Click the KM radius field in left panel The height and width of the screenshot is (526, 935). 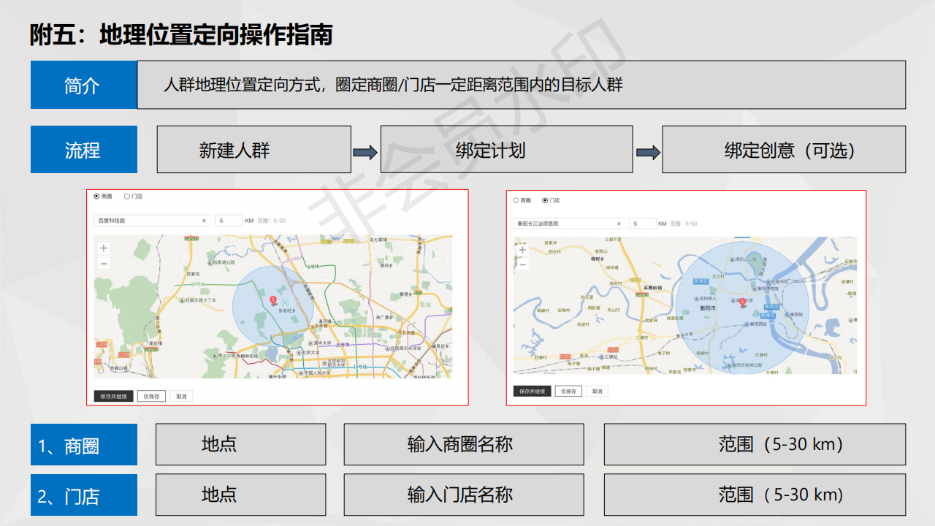229,220
